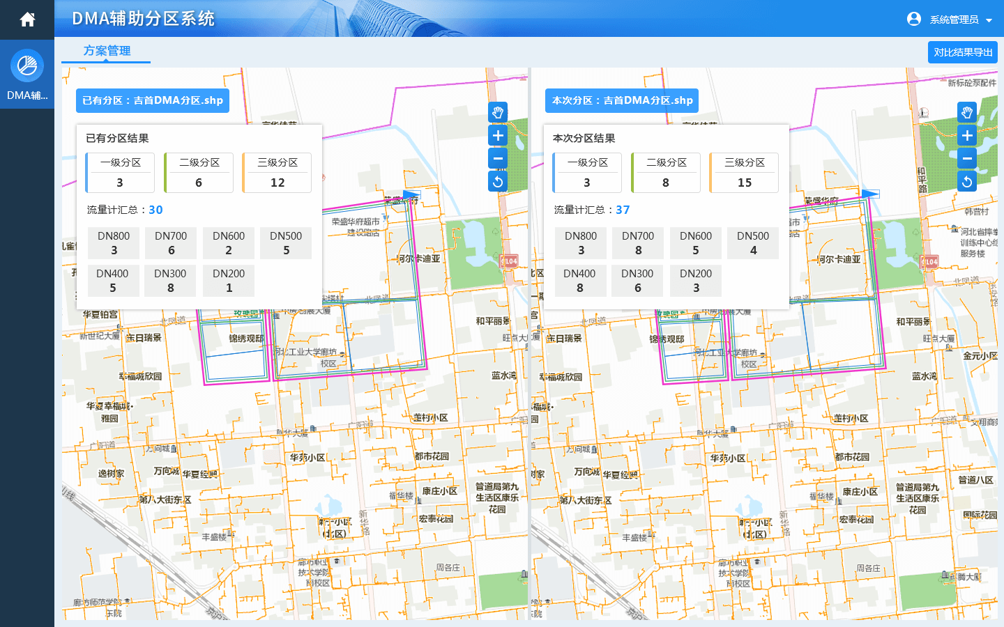Screen dimensions: 1004x627
Task: Select 二级分区 card showing 6
Action: pos(199,173)
